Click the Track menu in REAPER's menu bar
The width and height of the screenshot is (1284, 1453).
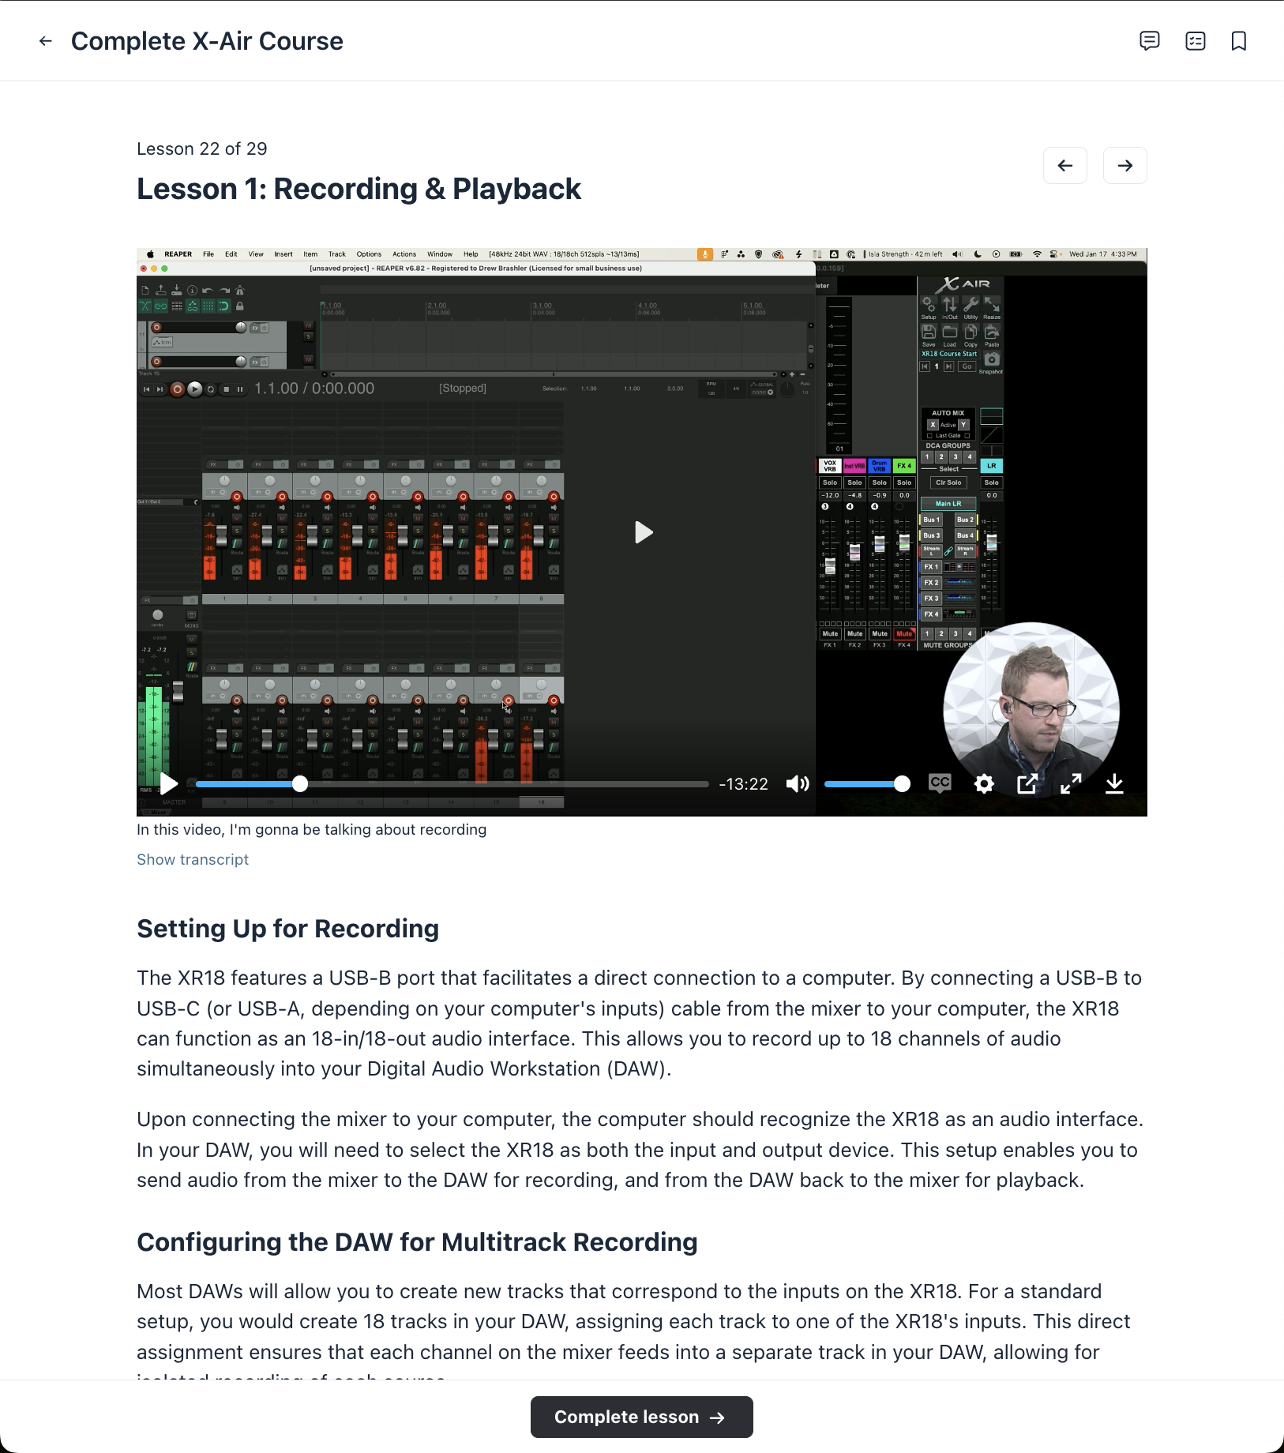coord(337,254)
